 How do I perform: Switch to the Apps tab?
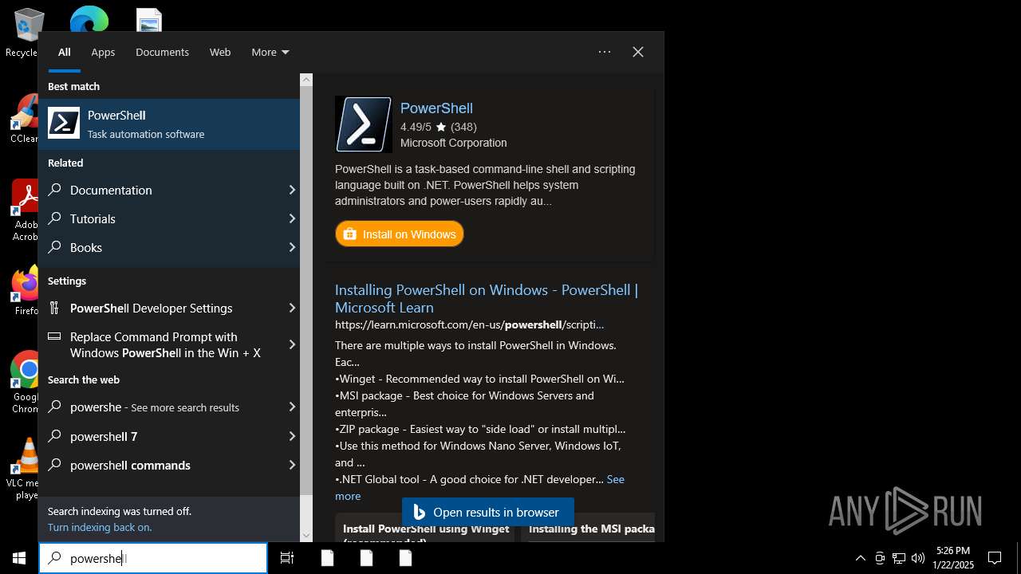coord(103,52)
